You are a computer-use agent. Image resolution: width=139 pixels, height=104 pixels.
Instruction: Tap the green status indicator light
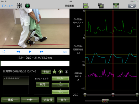(x=28, y=6)
